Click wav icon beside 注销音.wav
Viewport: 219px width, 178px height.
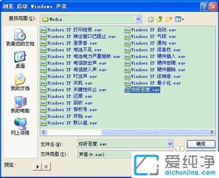pyautogui.click(x=127, y=77)
